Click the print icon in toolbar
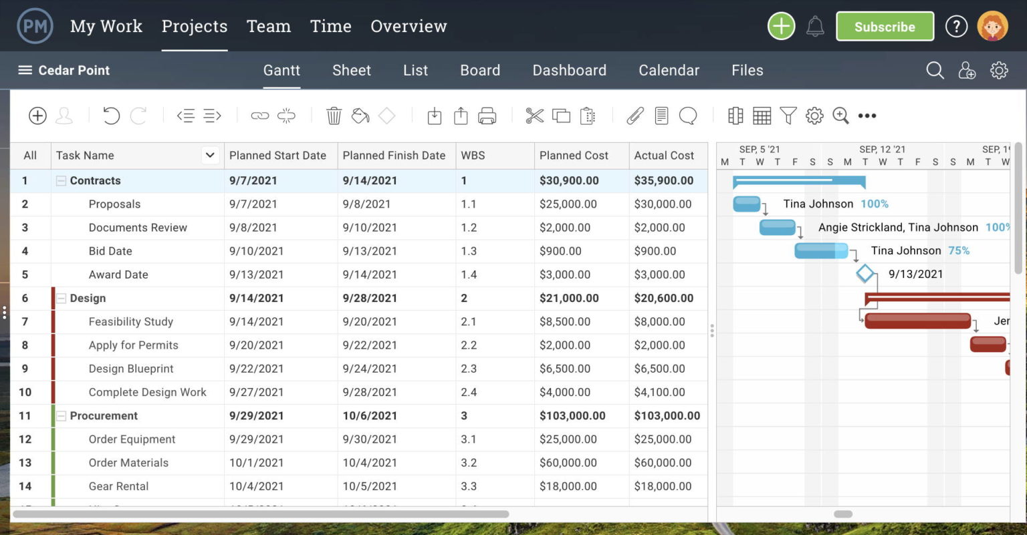 point(487,116)
